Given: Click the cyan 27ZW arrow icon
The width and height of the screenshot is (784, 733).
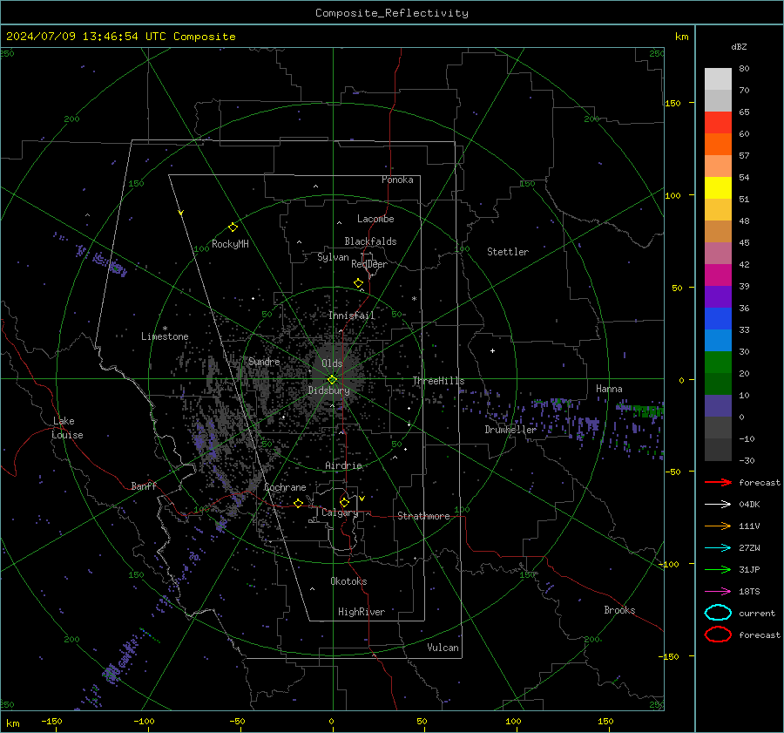Looking at the screenshot, I should [x=718, y=548].
